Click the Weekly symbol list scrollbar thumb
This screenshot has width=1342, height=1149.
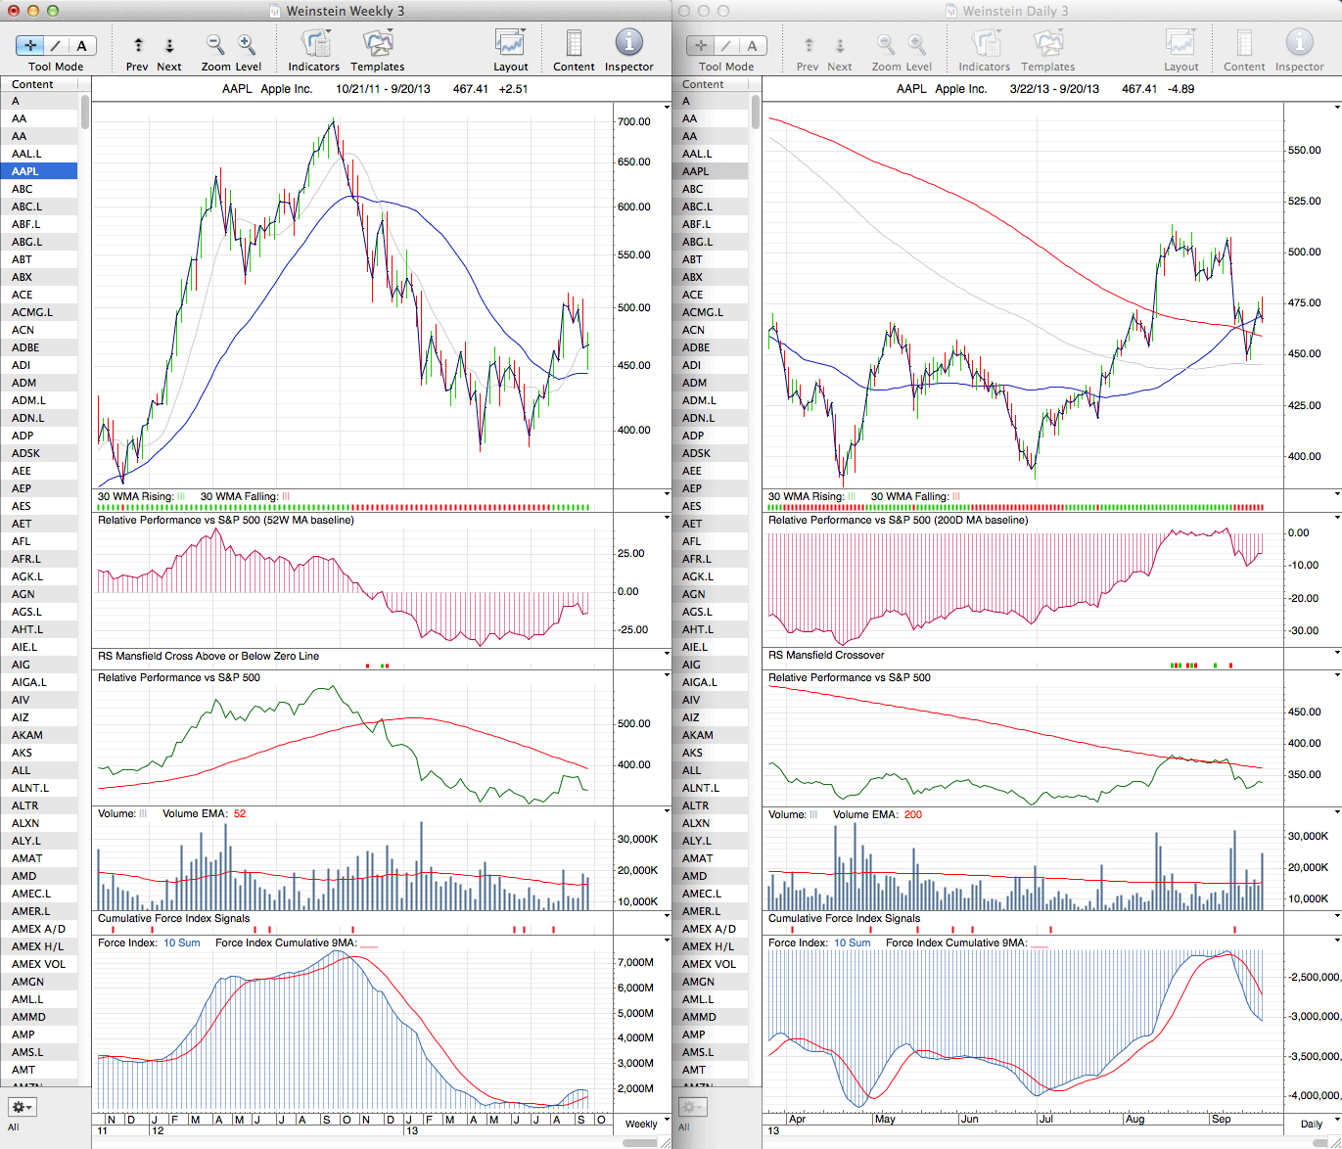85,112
